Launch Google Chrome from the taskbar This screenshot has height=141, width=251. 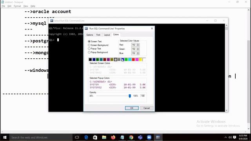click(131, 137)
